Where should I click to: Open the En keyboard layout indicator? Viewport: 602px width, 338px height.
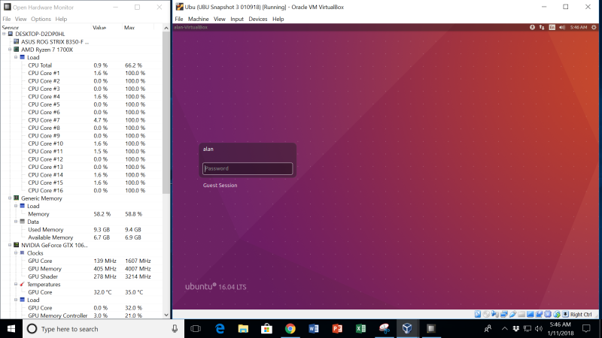552,27
